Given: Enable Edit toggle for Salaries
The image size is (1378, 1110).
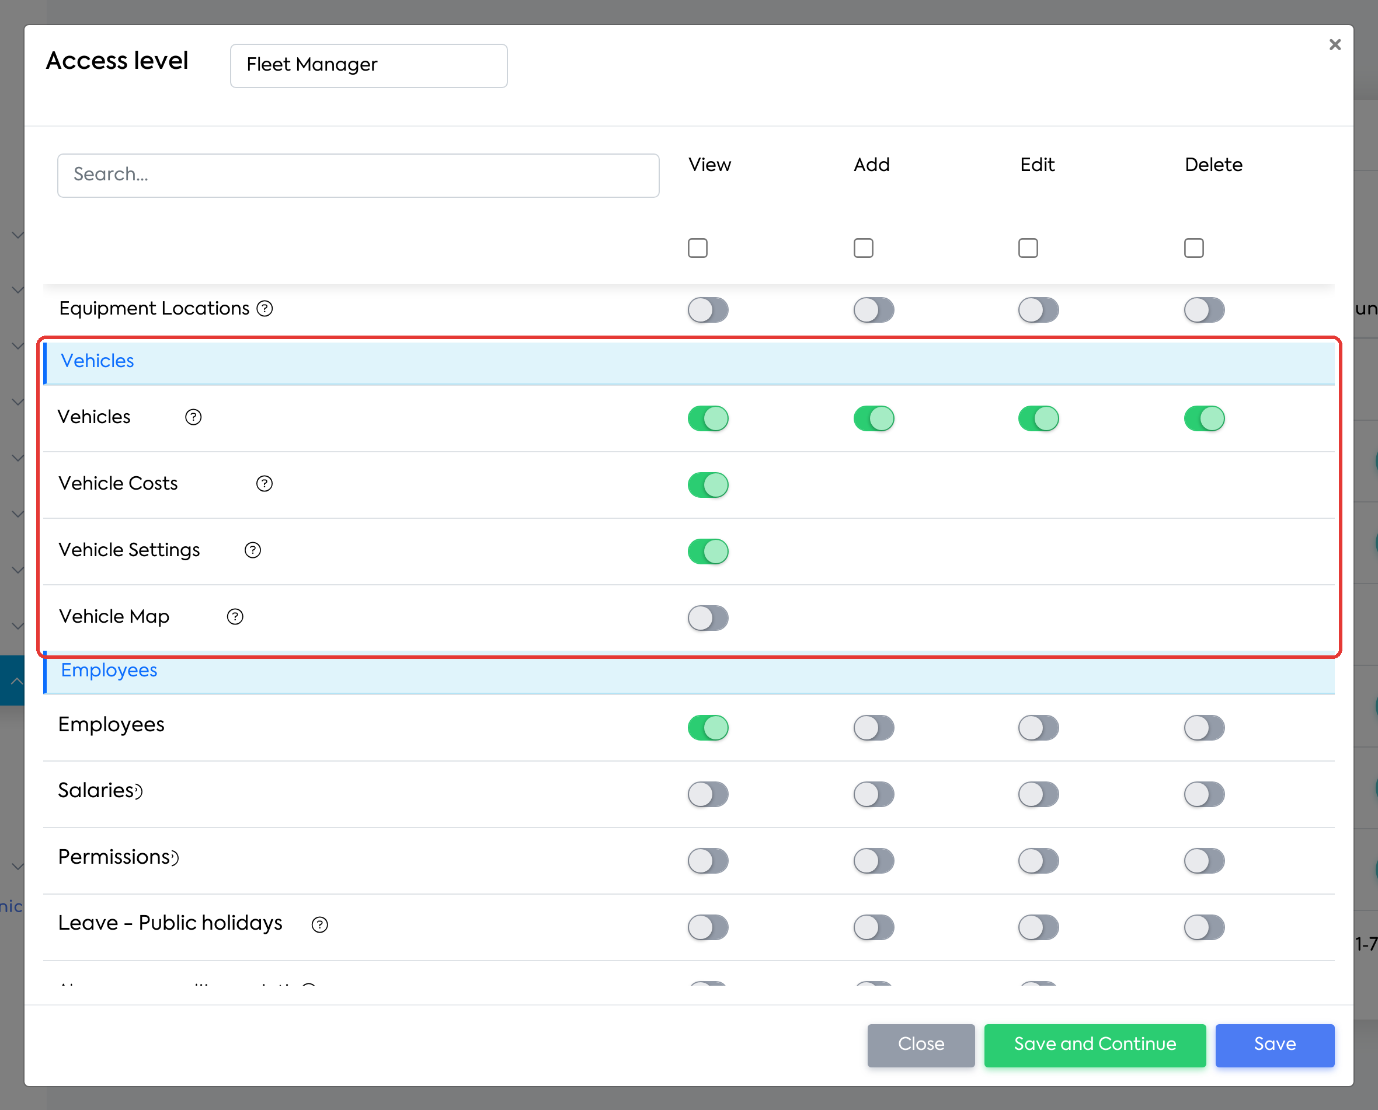Looking at the screenshot, I should 1039,795.
